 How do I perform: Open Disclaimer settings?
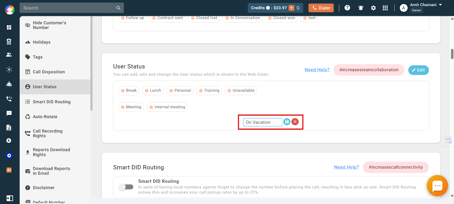[55, 188]
